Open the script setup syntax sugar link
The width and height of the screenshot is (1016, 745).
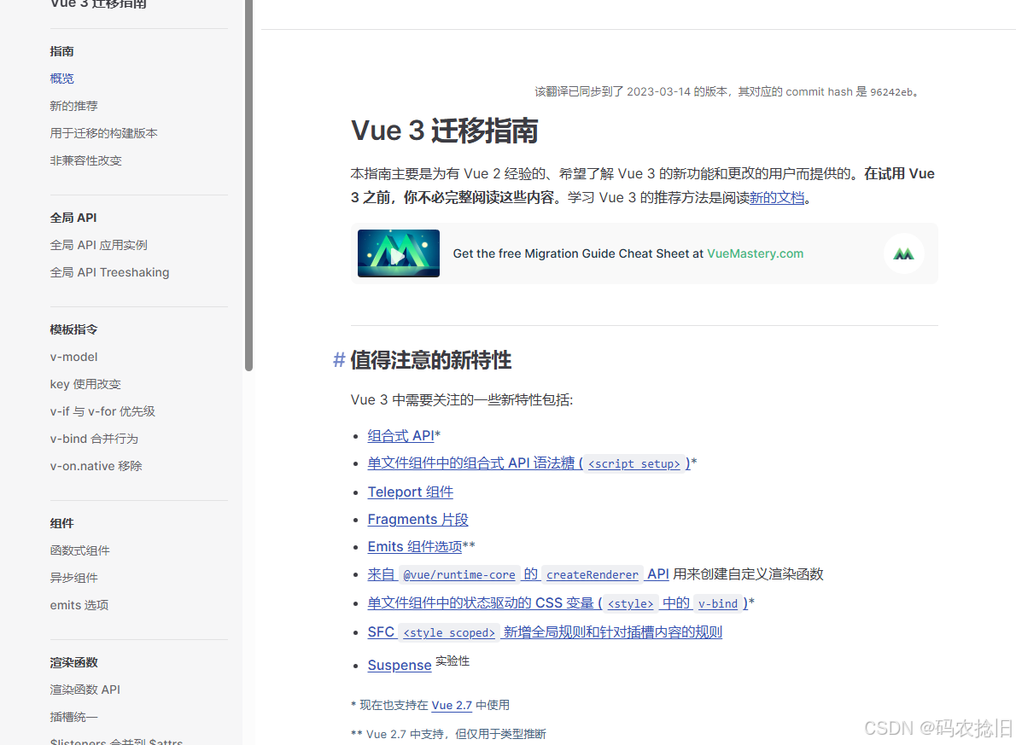(528, 463)
